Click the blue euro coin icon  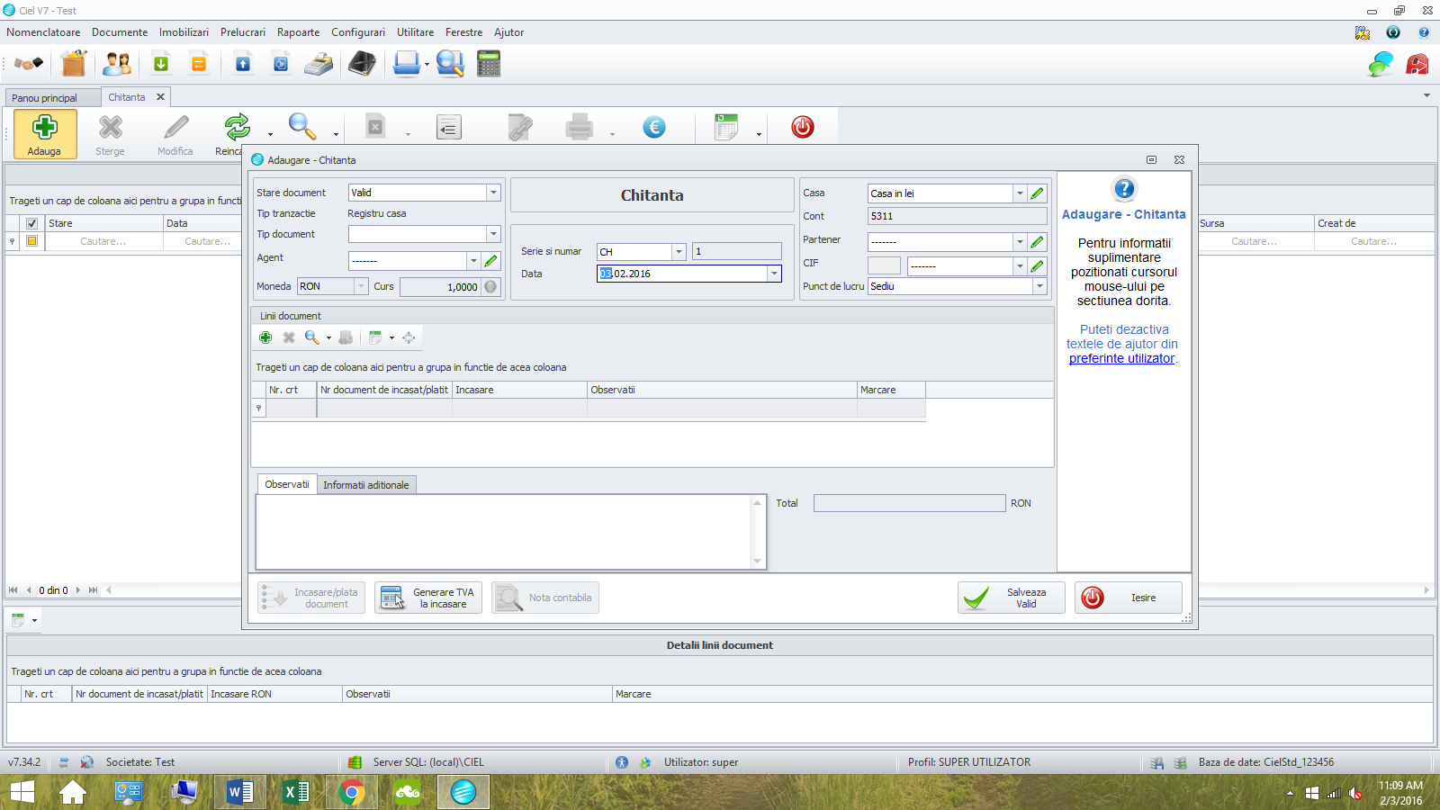(654, 128)
